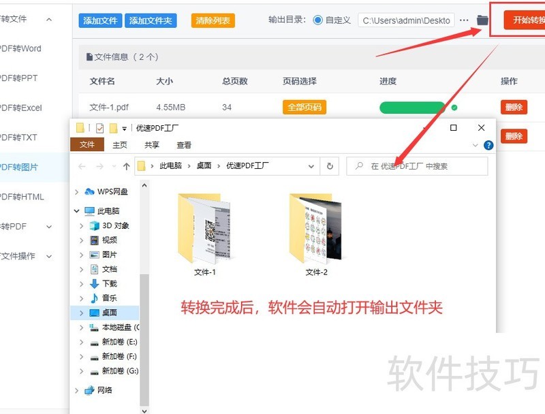Select the PDF转PPT conversion tool
545x414 pixels.
pos(19,78)
